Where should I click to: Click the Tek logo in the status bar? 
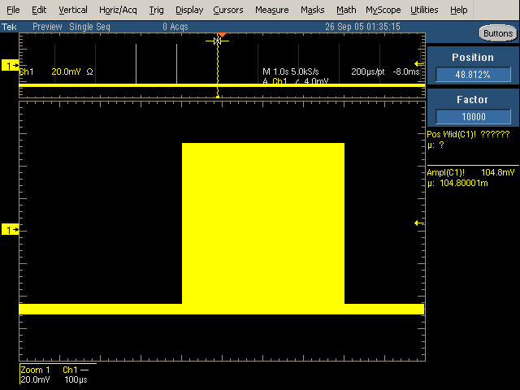(8, 26)
